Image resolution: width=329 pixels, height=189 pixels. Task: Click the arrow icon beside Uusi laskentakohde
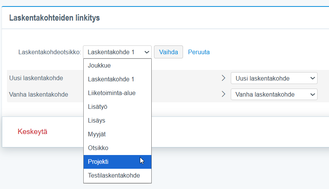point(224,78)
